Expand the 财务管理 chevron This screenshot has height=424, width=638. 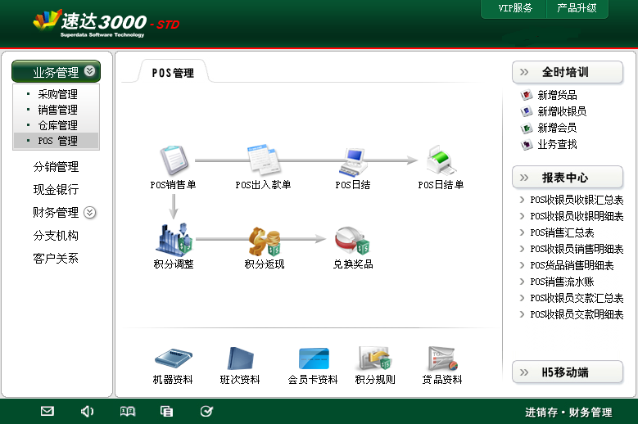pyautogui.click(x=89, y=212)
